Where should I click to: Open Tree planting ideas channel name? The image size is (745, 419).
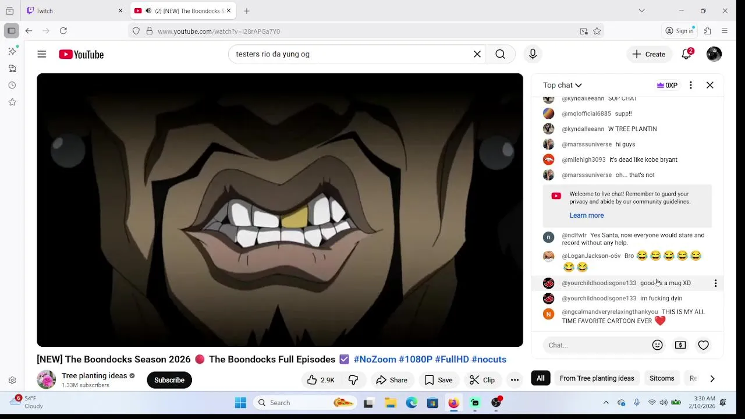click(94, 376)
